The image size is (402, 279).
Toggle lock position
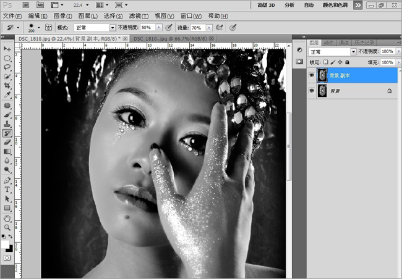click(340, 62)
